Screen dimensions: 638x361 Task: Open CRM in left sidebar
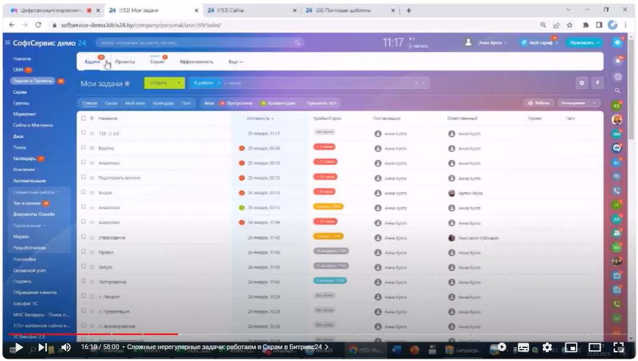click(18, 70)
